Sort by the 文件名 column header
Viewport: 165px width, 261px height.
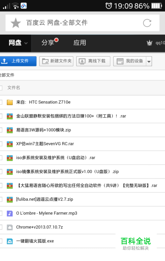coord(14,88)
